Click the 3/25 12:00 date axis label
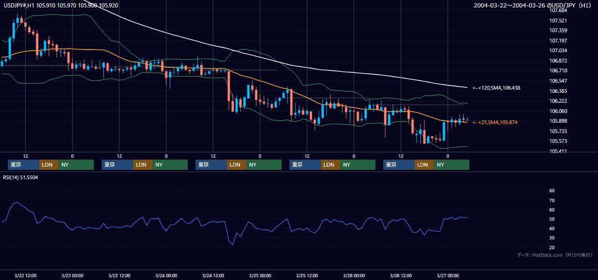Image resolution: width=598 pixels, height=280 pixels. (x=307, y=276)
